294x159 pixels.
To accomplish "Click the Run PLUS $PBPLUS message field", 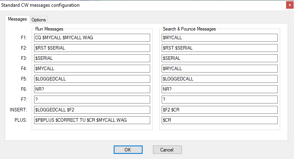I will [x=92, y=120].
